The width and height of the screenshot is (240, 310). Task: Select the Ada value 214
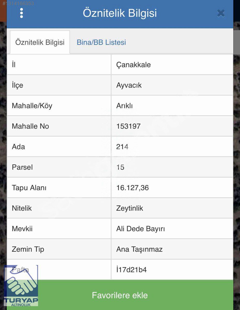point(122,147)
